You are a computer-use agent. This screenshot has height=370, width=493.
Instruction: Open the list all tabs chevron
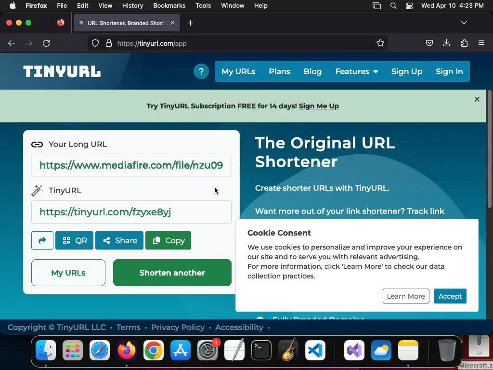(x=464, y=23)
